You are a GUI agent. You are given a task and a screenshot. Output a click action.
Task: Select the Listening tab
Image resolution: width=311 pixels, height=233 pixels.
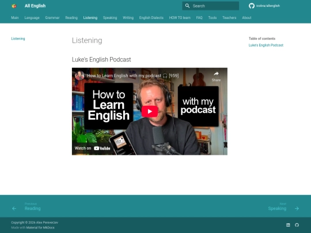click(x=90, y=18)
